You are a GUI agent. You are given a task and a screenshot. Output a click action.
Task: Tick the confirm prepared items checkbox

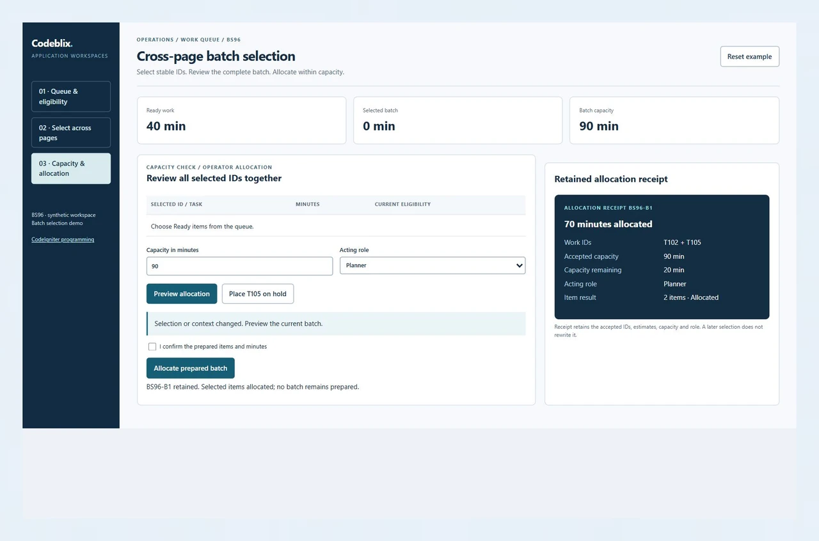(152, 347)
